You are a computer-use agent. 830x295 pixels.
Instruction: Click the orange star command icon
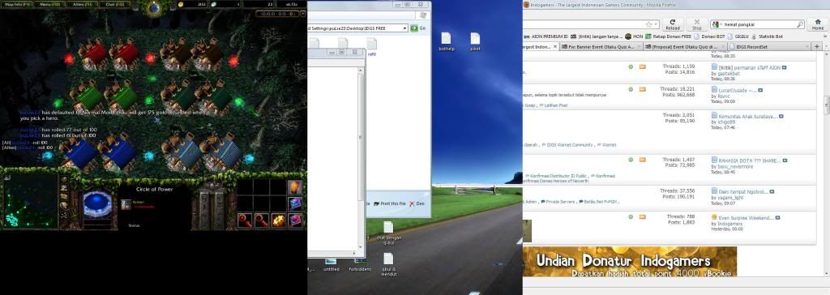(x=279, y=220)
